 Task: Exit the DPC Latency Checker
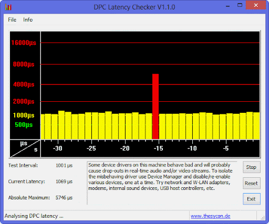point(251,199)
